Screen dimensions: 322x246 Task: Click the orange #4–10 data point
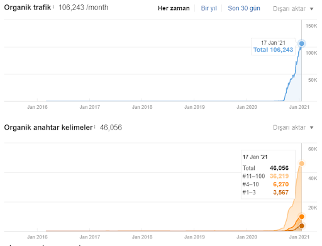coord(301,216)
